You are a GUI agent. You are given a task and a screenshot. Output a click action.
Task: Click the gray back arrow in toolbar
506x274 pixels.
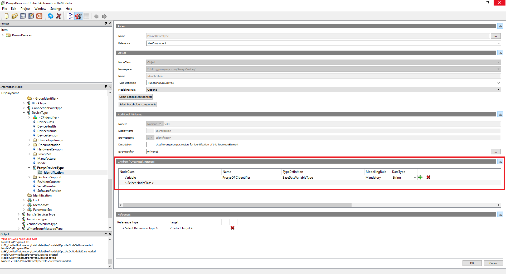coord(96,16)
